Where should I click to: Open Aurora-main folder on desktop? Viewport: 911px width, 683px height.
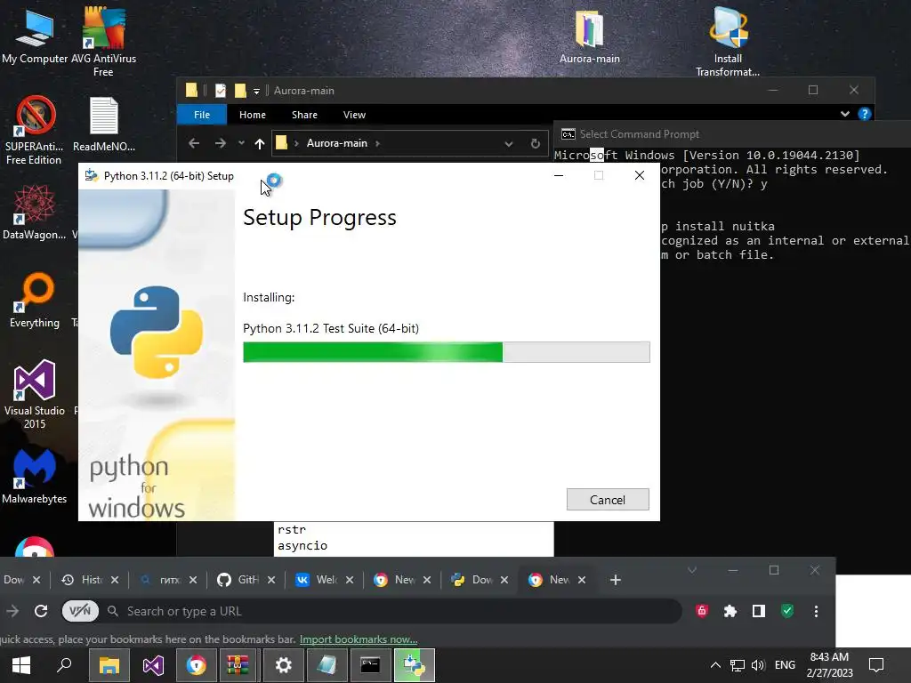(589, 36)
